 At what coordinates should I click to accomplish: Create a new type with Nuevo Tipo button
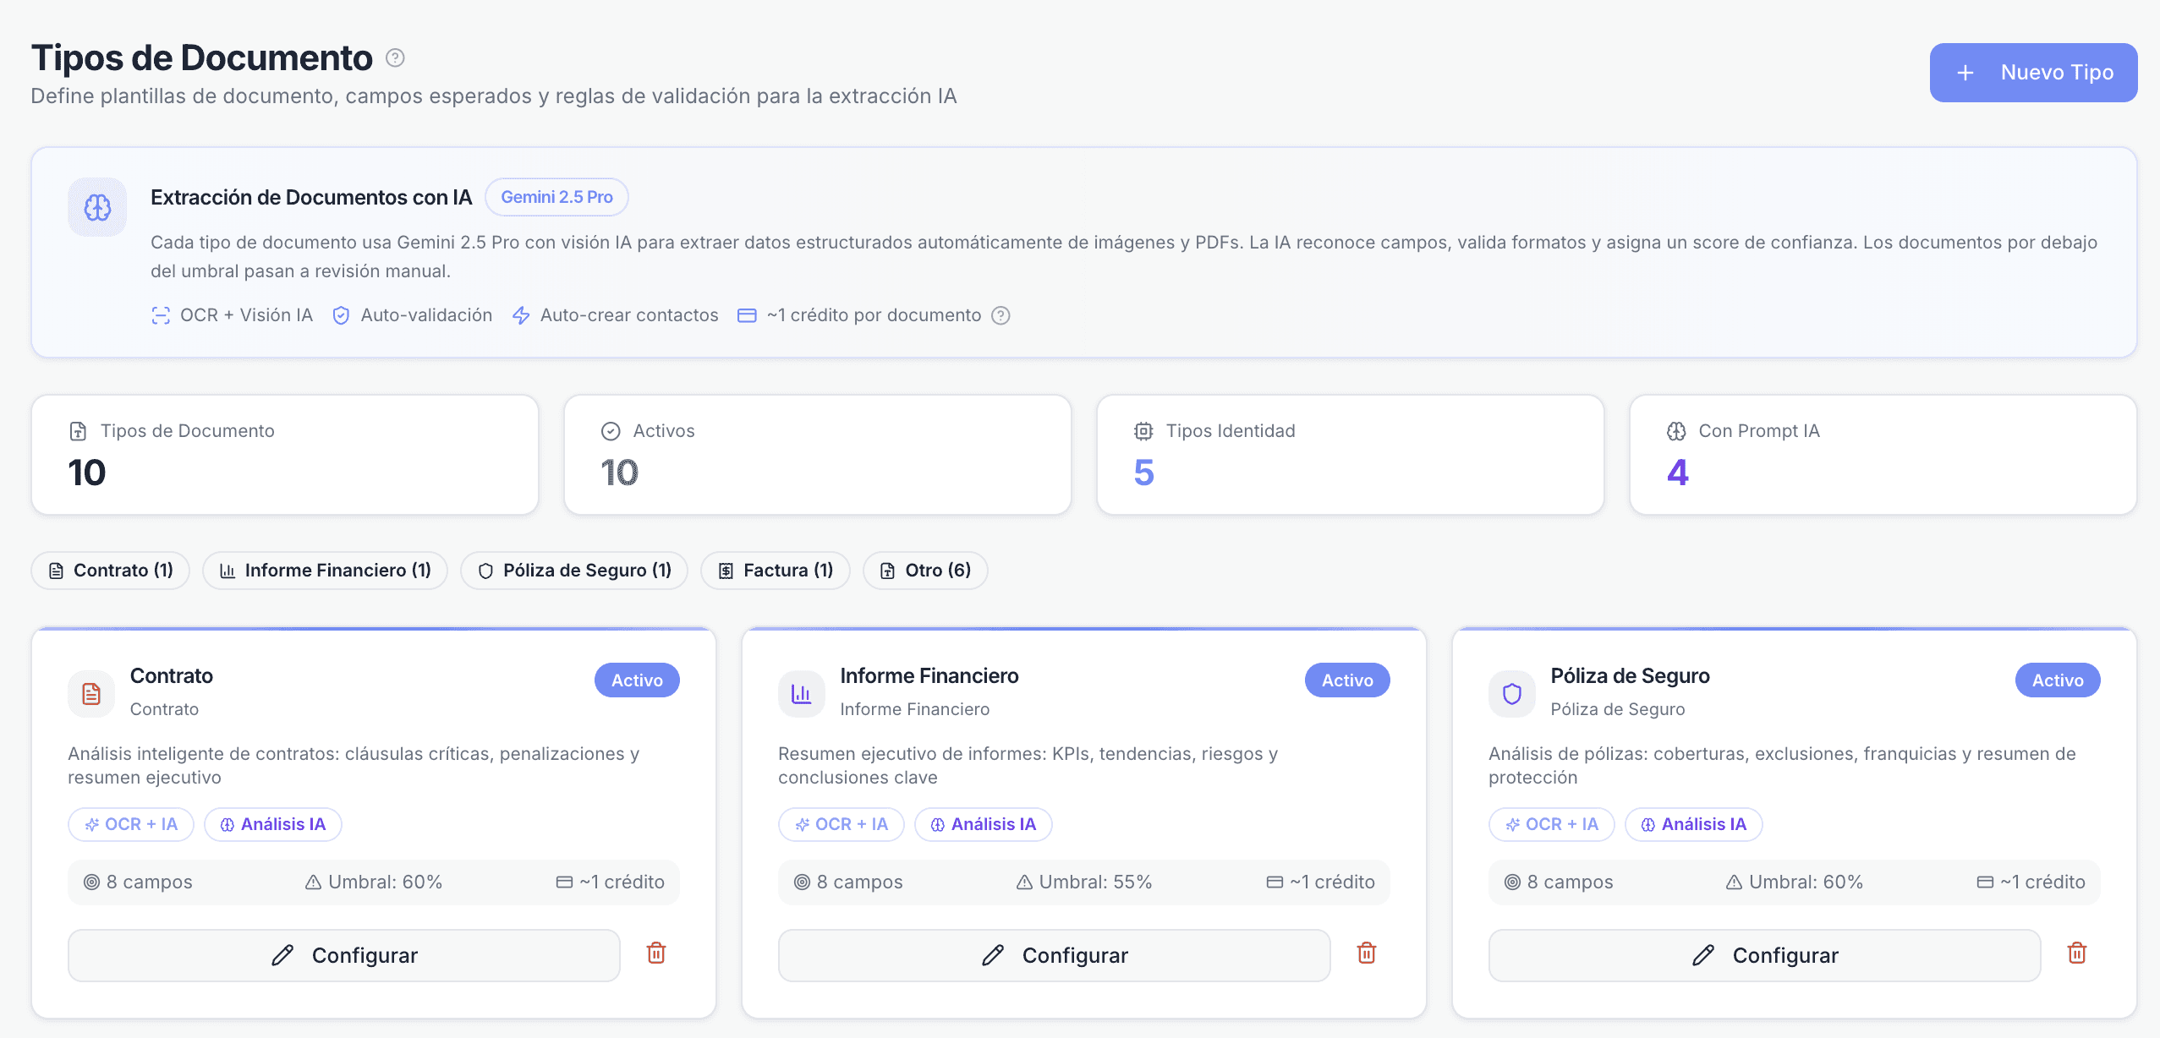pos(2033,73)
